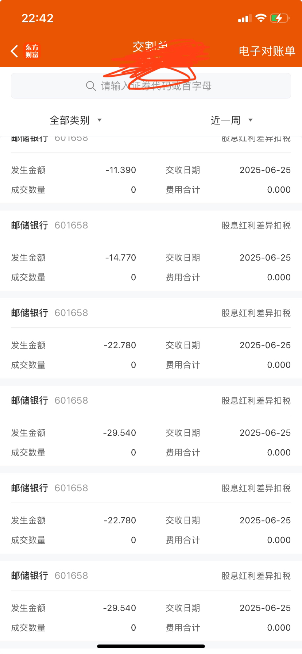Click the magnifier search icon
Image resolution: width=302 pixels, height=654 pixels.
[x=91, y=86]
